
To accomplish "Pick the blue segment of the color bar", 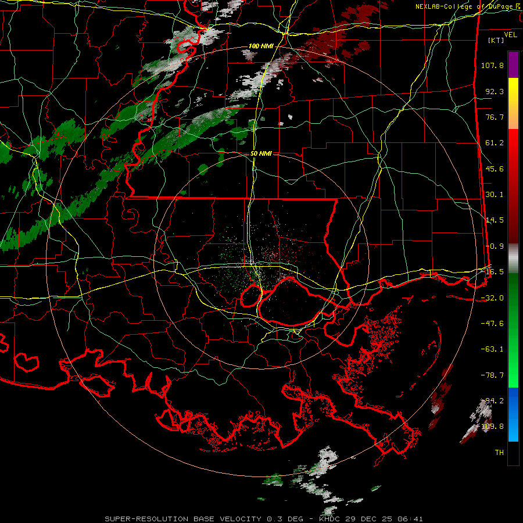I will [x=513, y=414].
